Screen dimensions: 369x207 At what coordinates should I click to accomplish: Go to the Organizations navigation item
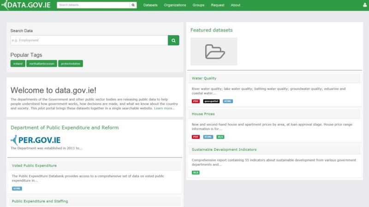coord(175,5)
